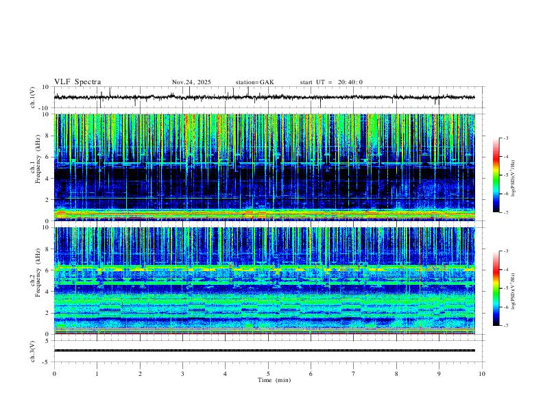Click the time axis tick label "9"
This screenshot has height=419, width=543.
(439, 374)
